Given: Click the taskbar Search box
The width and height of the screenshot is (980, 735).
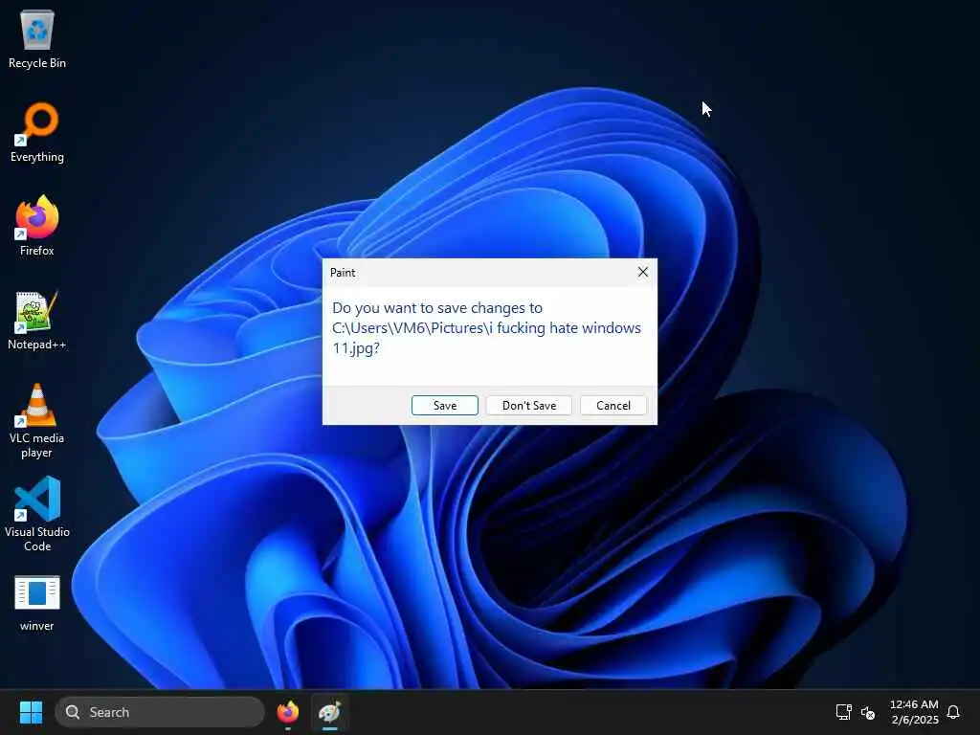Looking at the screenshot, I should pyautogui.click(x=160, y=712).
